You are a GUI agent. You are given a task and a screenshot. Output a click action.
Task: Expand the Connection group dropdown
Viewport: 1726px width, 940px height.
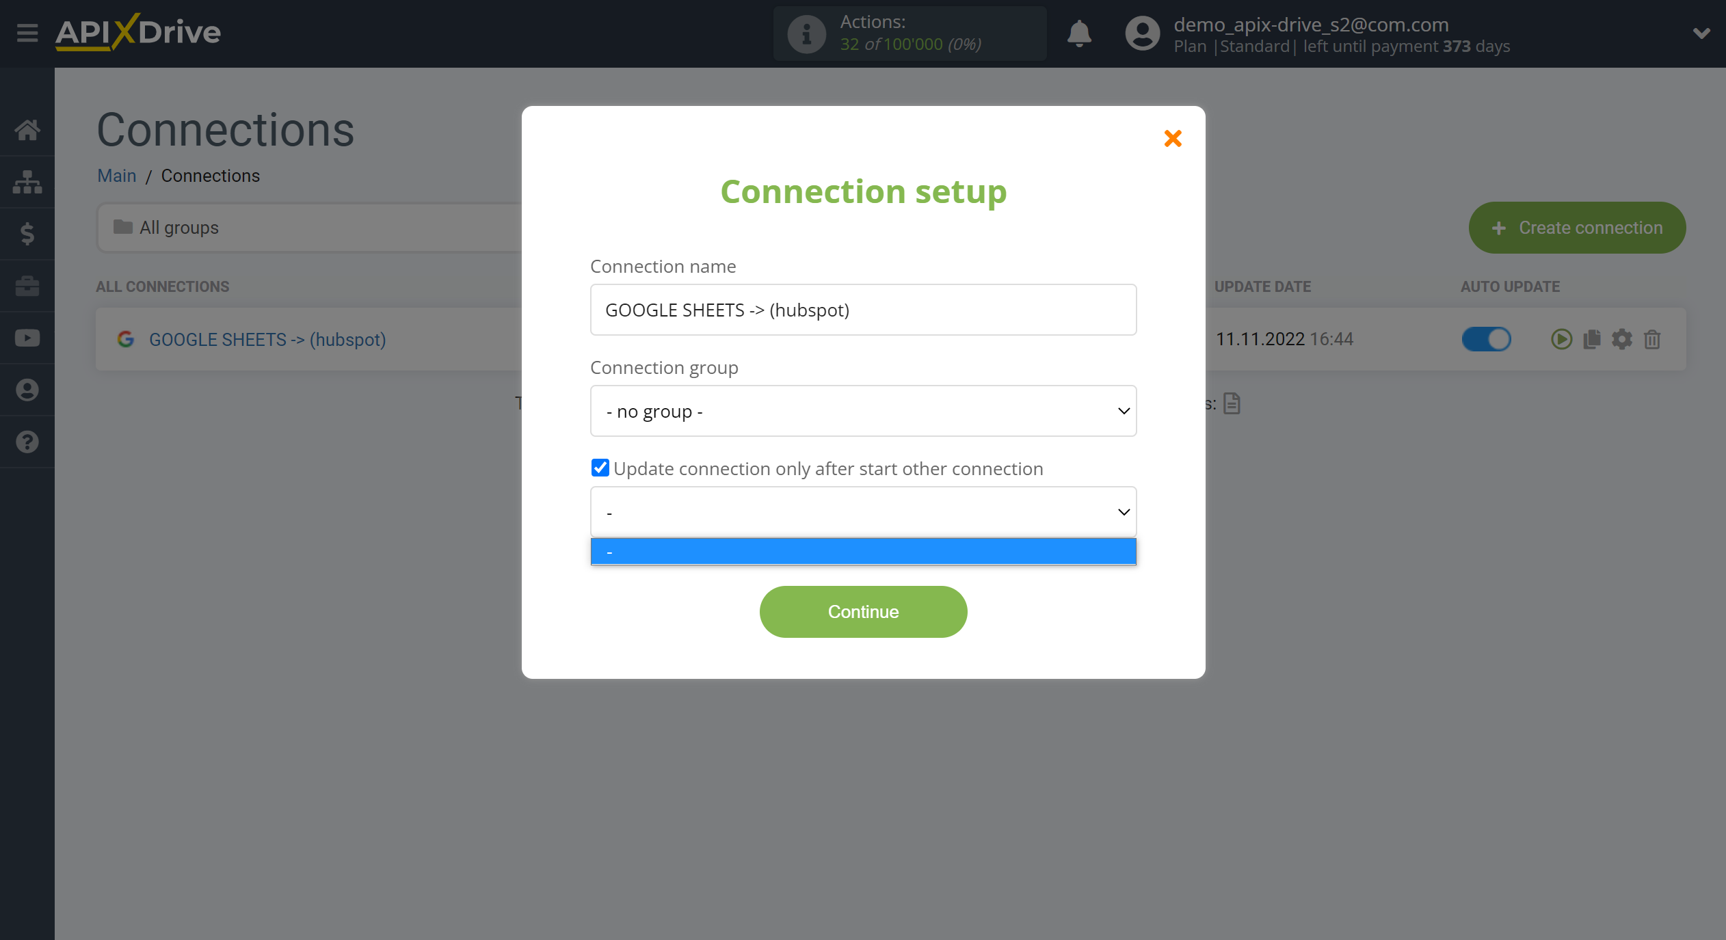coord(862,411)
